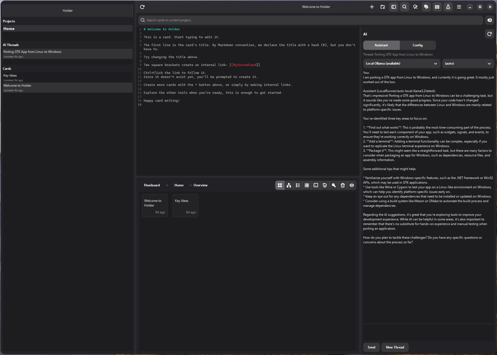Screen dimensions: 497x355
Task: Open the Key Ideas flowboard card
Action: pyautogui.click(x=185, y=206)
